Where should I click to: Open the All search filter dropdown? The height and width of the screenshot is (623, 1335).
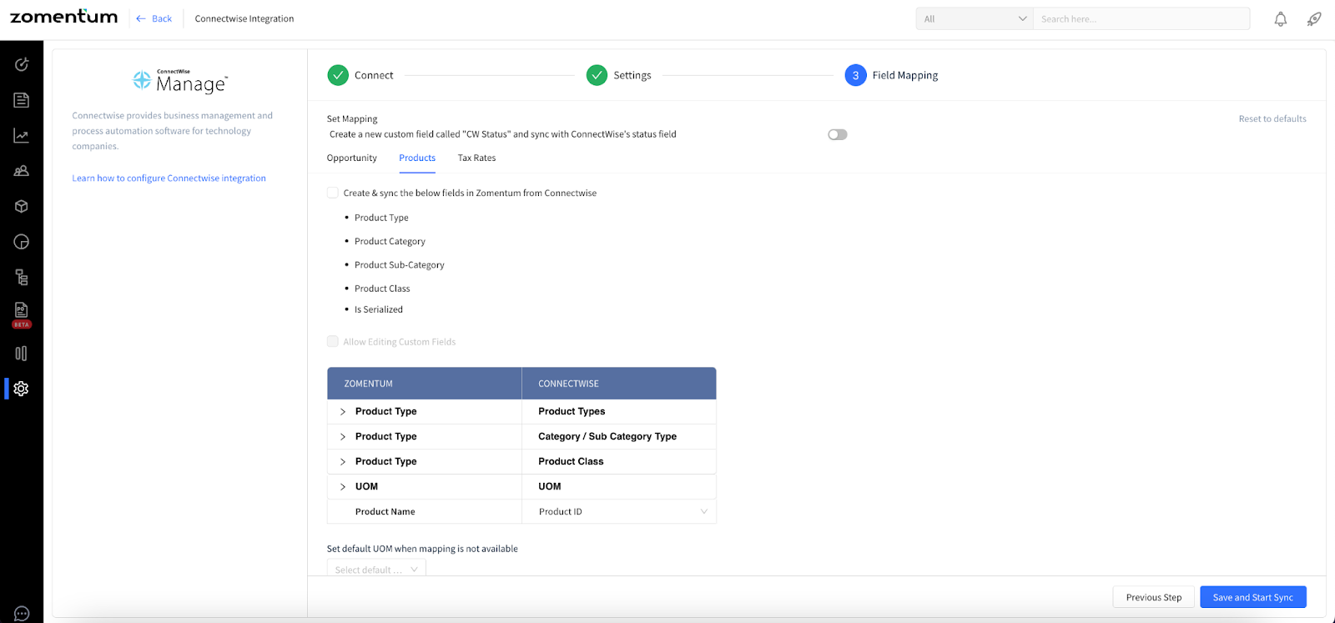coord(975,18)
